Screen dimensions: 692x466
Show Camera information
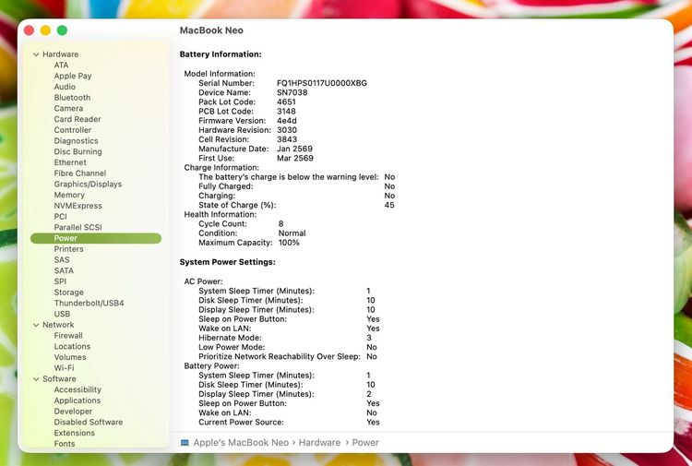click(68, 108)
